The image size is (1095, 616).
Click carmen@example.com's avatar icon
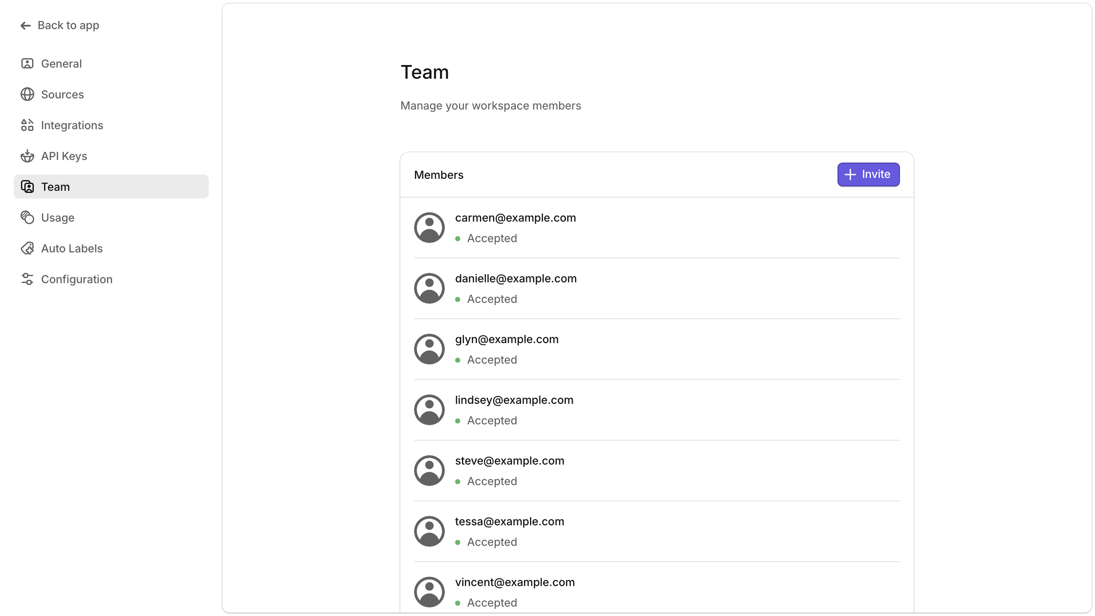[429, 227]
